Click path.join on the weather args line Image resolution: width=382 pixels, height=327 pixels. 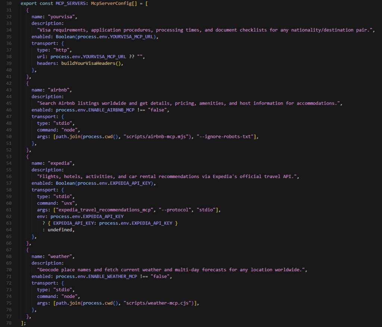point(68,303)
